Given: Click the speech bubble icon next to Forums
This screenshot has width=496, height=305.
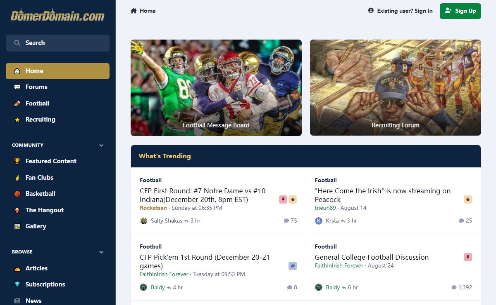Looking at the screenshot, I should click(17, 87).
